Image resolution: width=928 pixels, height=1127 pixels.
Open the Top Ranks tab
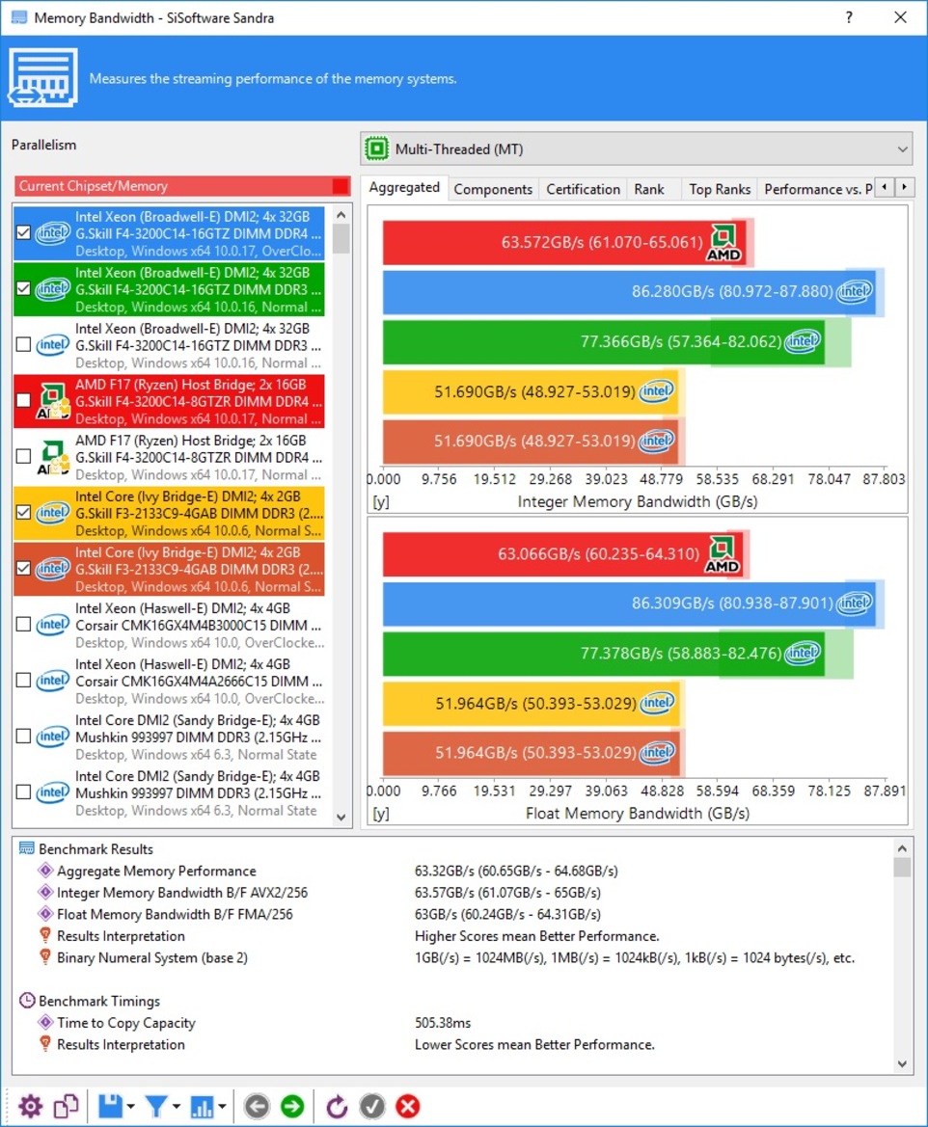(x=720, y=189)
